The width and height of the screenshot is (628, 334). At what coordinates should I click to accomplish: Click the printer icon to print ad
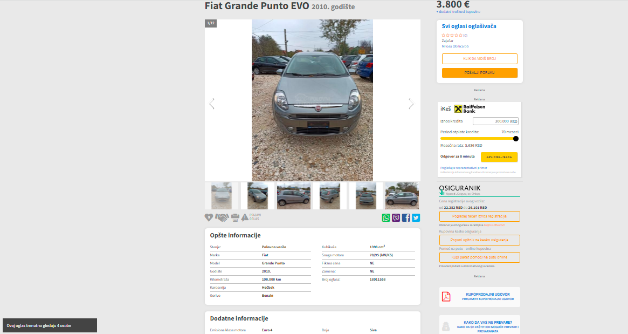tap(235, 218)
